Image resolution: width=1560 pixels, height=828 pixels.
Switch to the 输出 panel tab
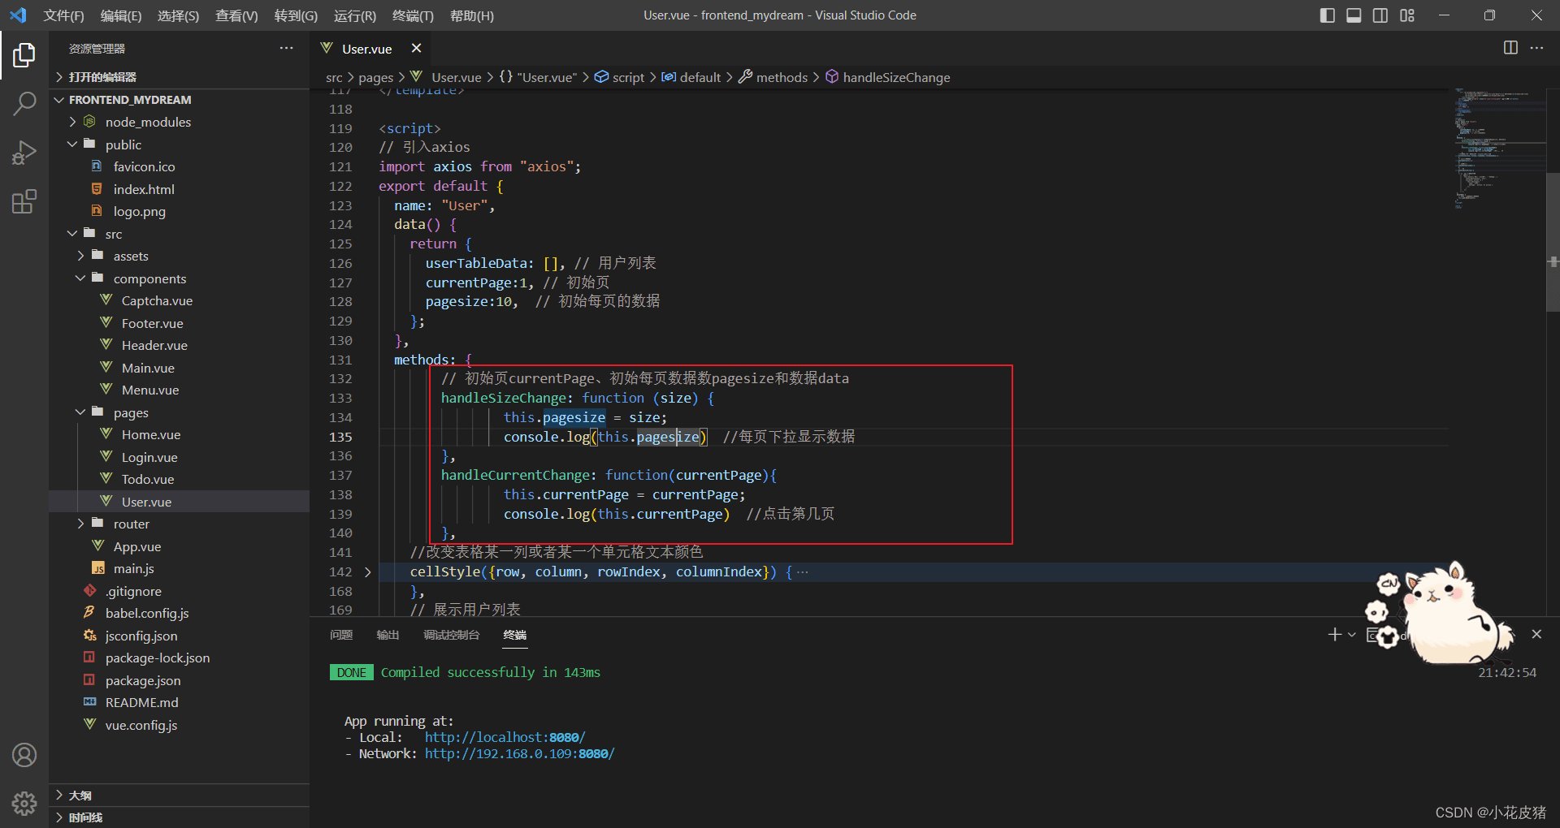pyautogui.click(x=388, y=635)
